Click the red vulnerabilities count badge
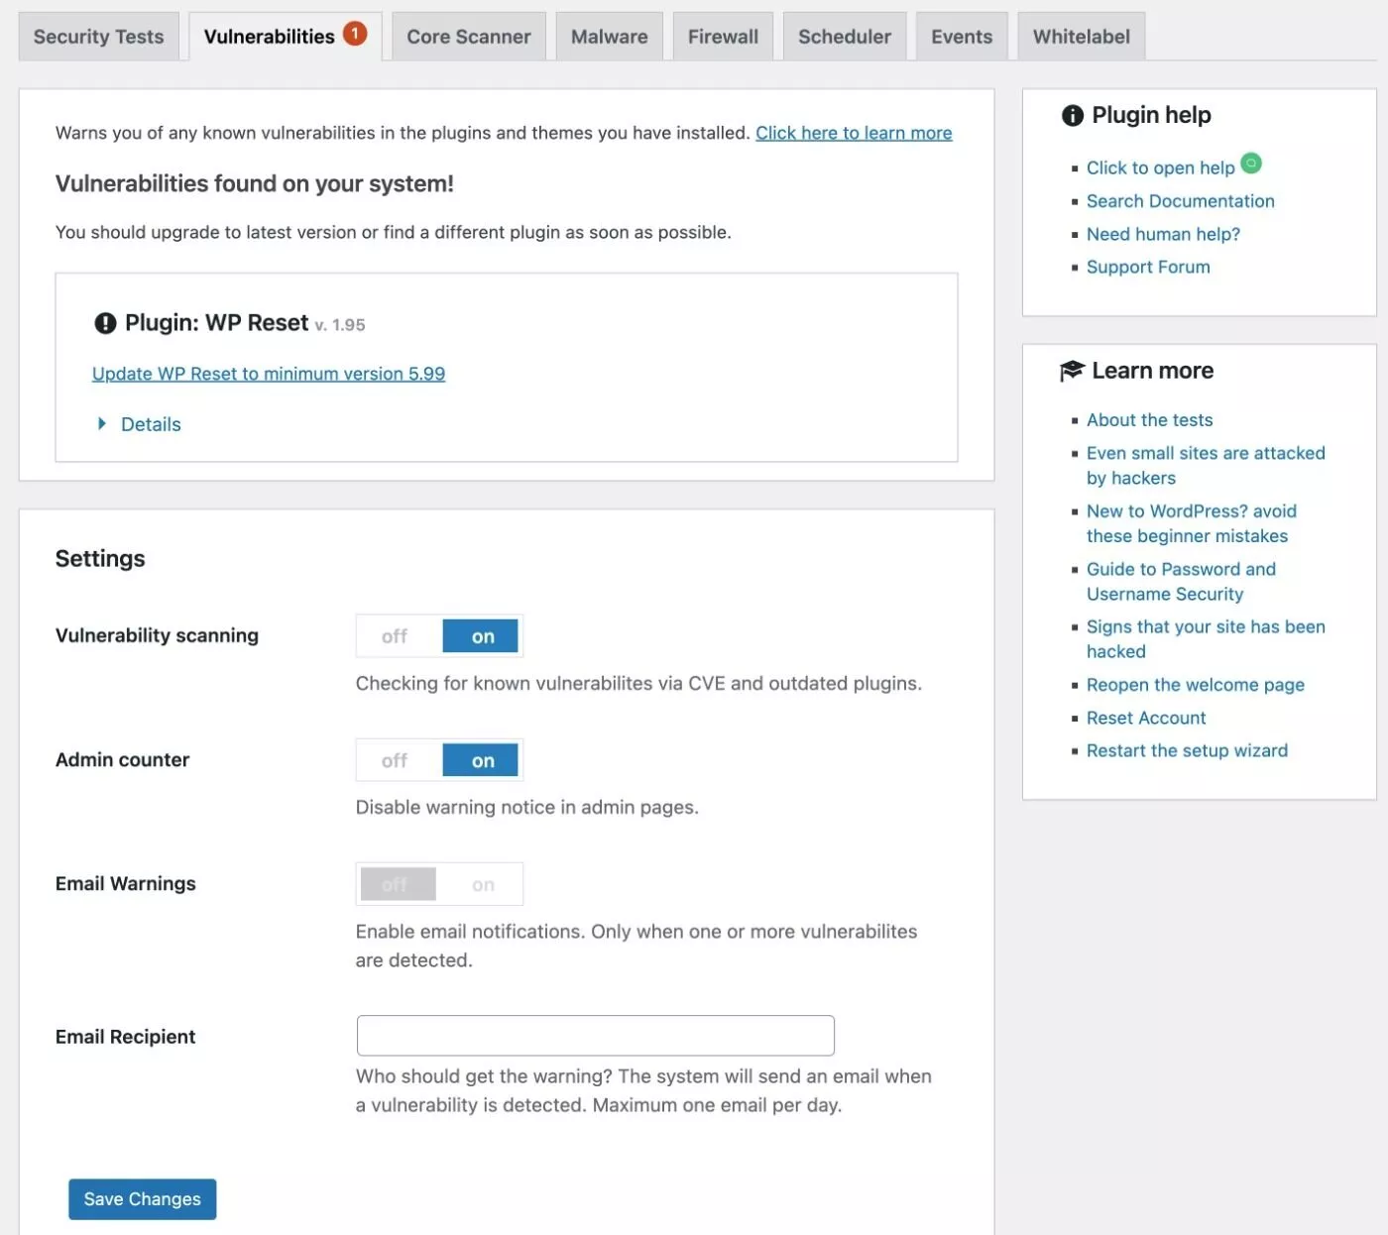The image size is (1388, 1235). (355, 34)
